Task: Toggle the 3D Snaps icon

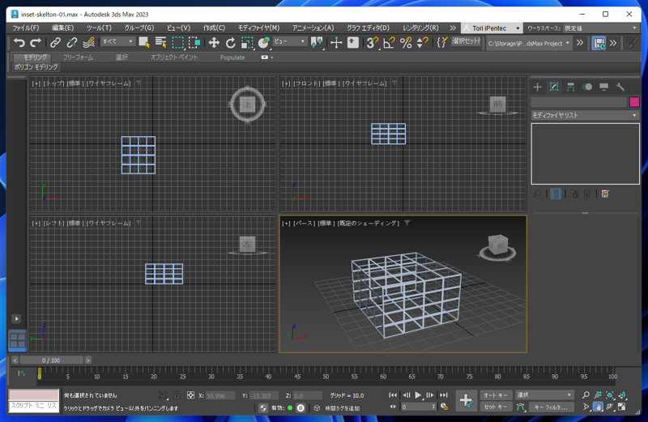Action: [373, 43]
